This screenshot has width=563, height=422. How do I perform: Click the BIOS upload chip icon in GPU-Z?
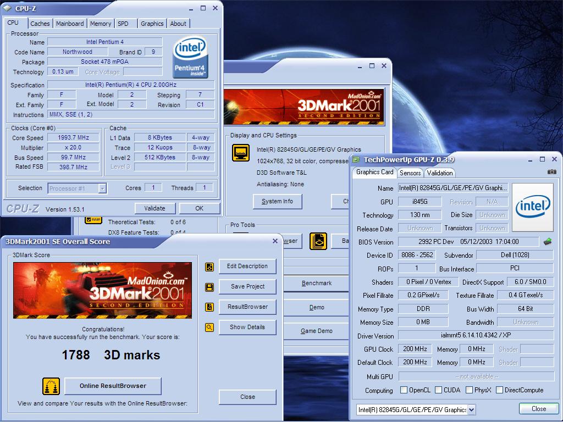pyautogui.click(x=548, y=242)
